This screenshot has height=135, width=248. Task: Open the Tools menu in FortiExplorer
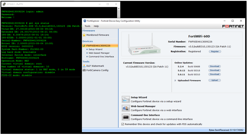click(x=87, y=26)
